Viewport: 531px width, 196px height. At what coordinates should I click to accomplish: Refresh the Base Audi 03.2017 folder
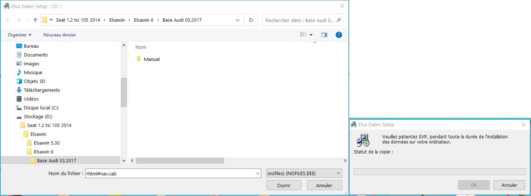pos(251,20)
